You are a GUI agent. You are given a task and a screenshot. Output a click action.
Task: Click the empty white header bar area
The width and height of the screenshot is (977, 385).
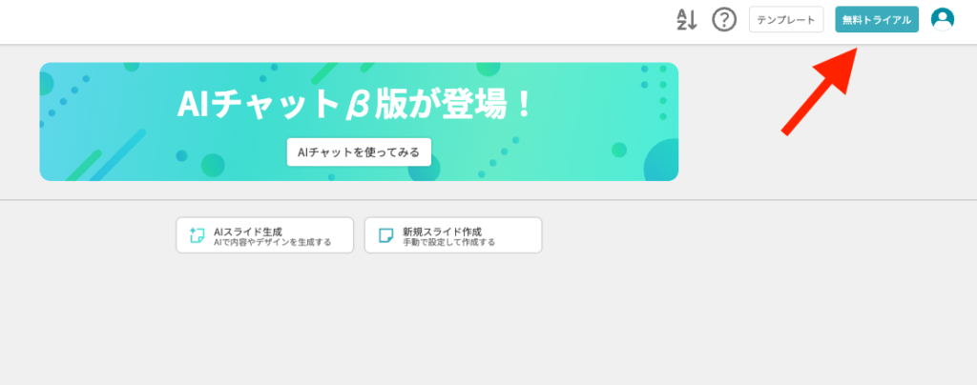pyautogui.click(x=337, y=21)
